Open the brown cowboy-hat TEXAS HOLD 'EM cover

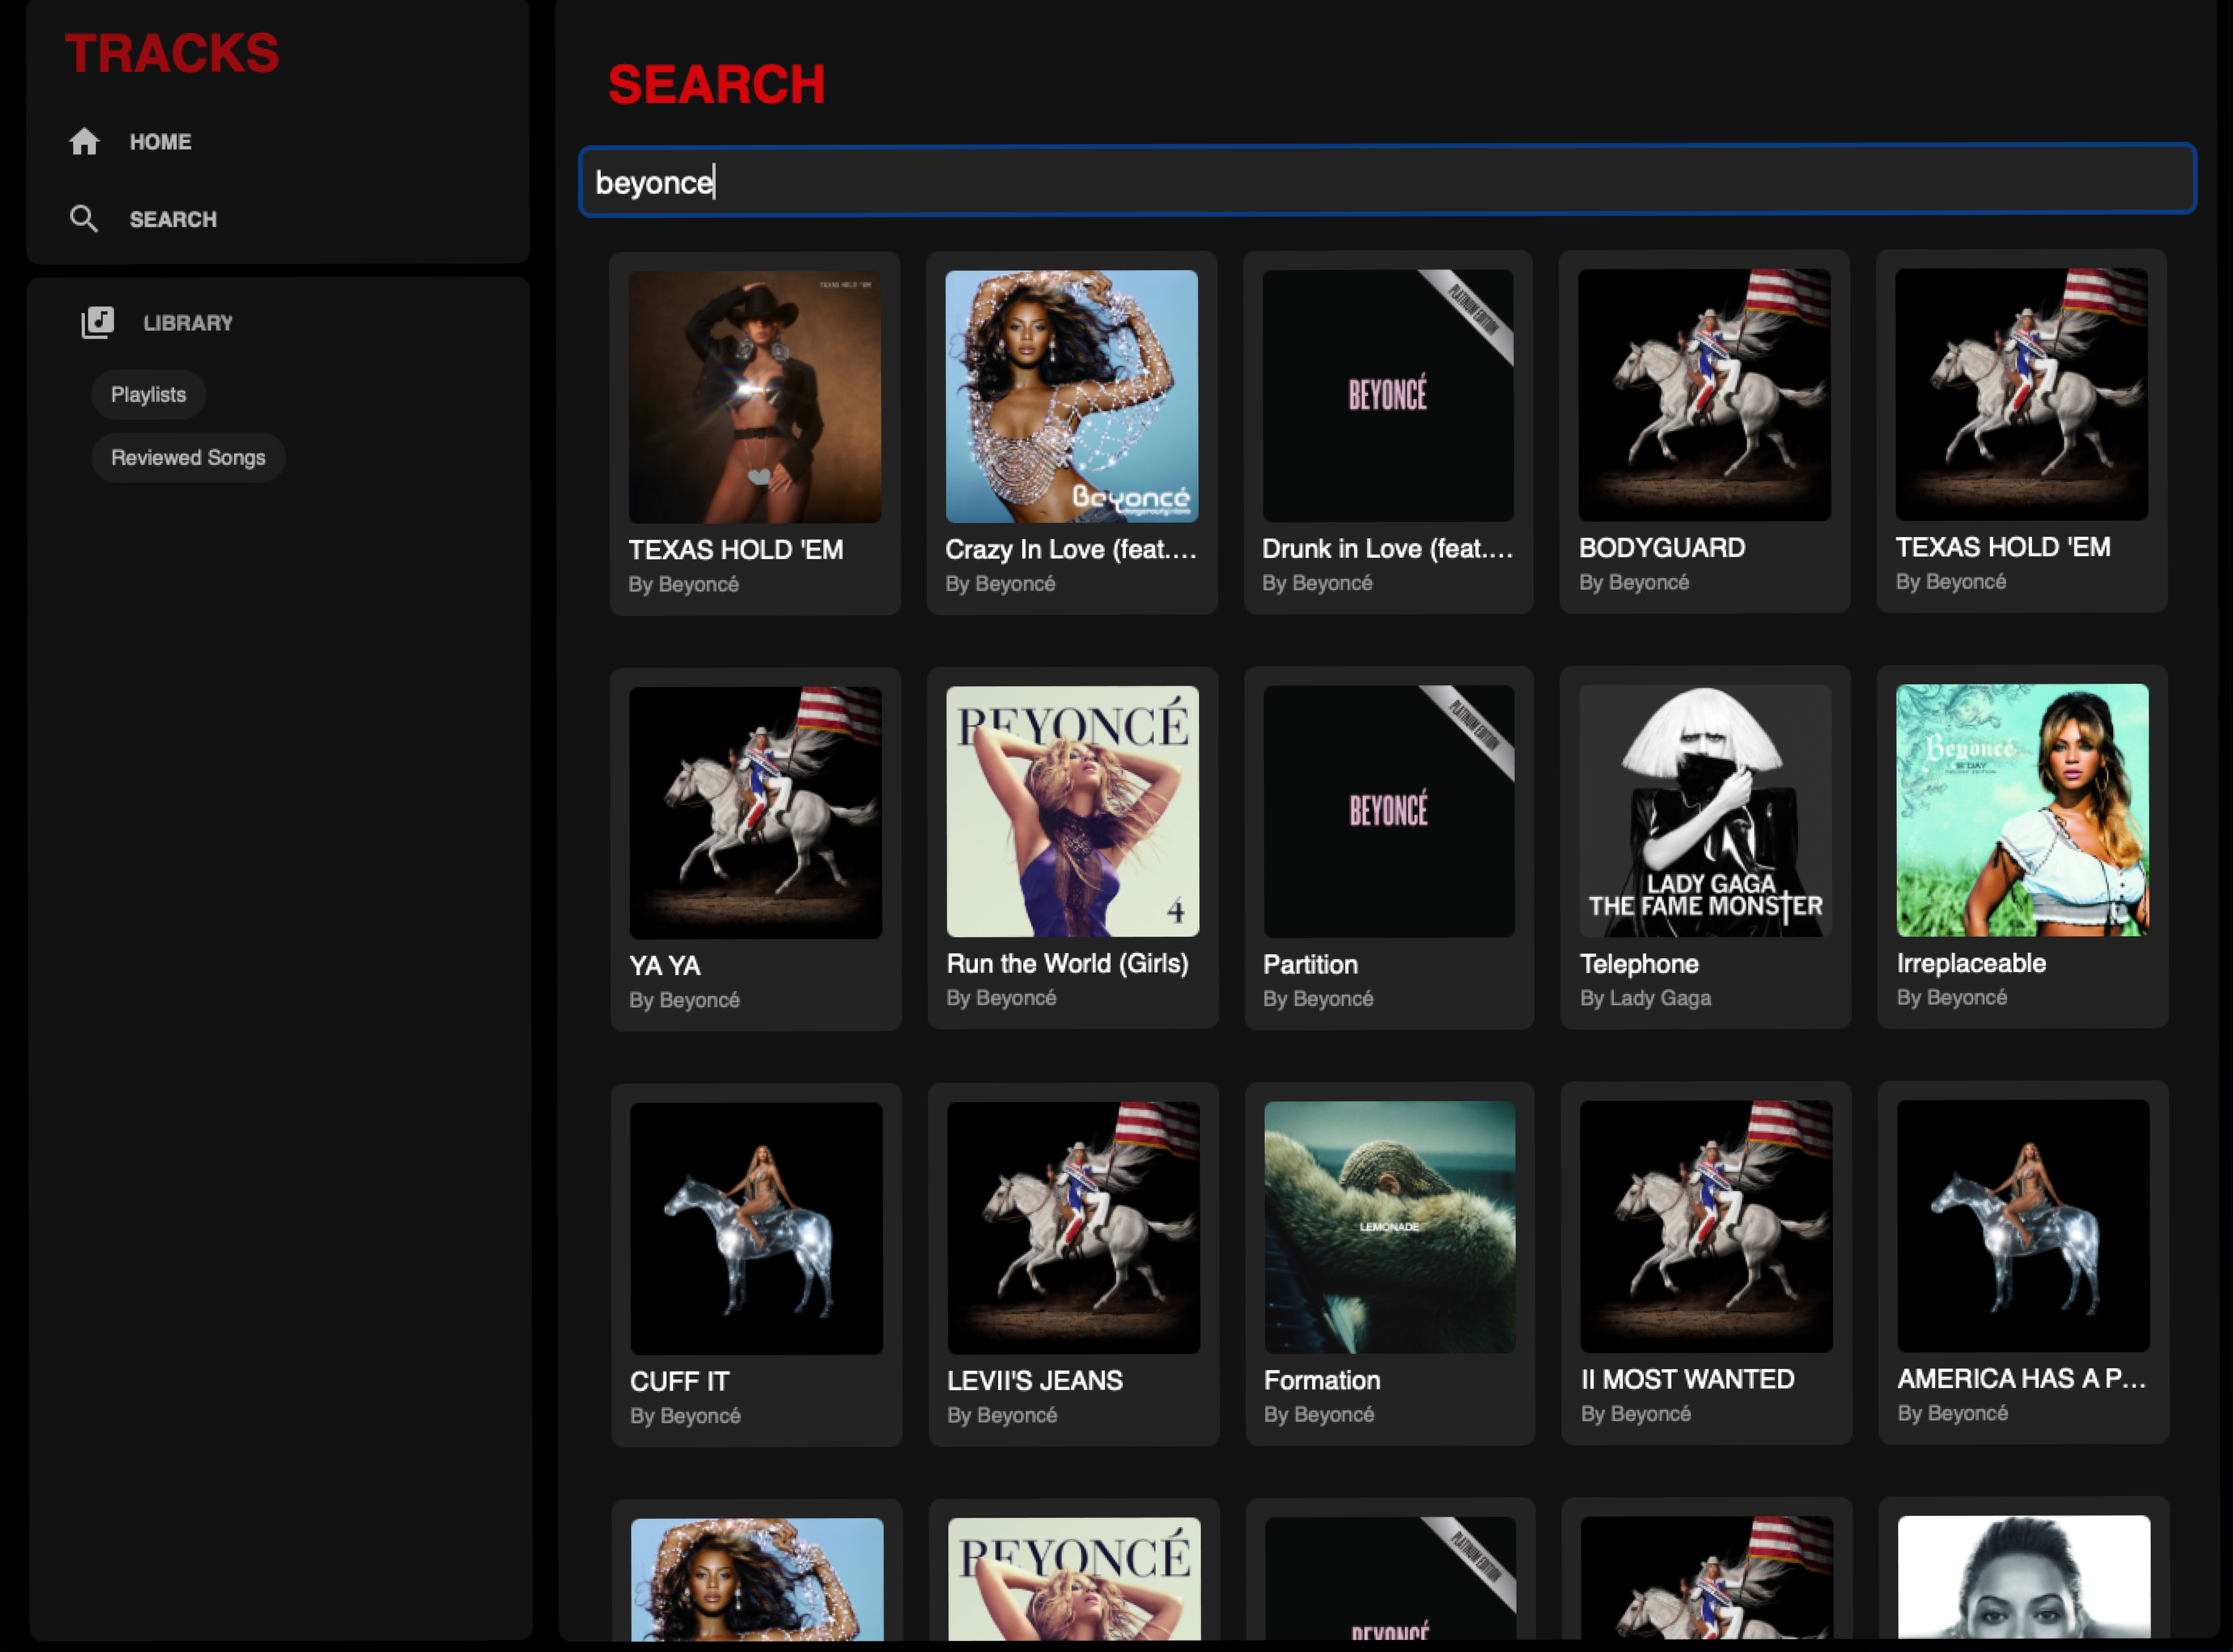[x=755, y=397]
